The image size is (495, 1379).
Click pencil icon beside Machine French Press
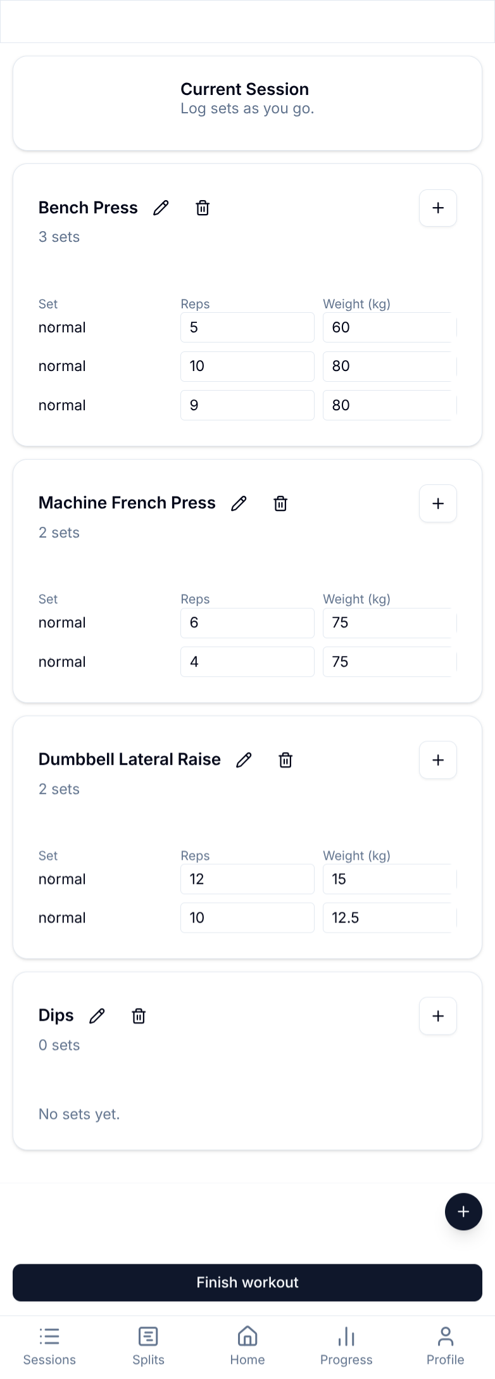(x=239, y=503)
